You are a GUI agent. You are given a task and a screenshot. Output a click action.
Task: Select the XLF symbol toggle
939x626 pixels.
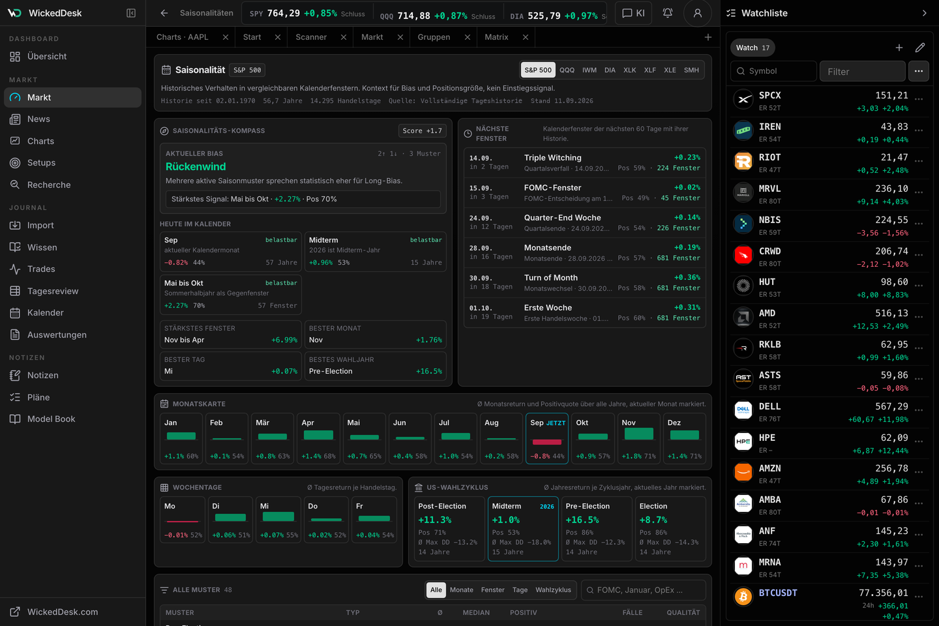coord(650,70)
